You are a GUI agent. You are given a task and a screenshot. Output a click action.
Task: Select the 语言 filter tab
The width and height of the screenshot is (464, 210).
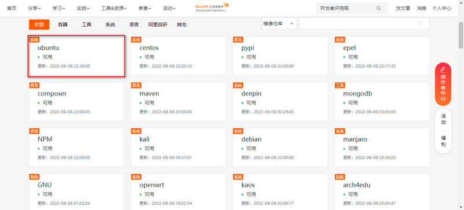pyautogui.click(x=134, y=24)
